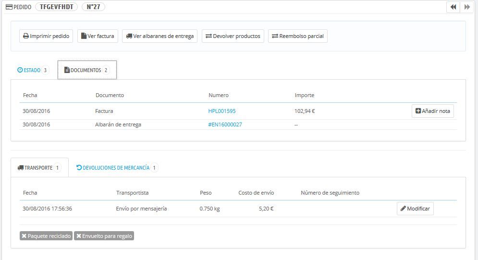Viewport: 478px width, 260px height.
Task: Click the Factura document cell
Action: click(x=104, y=111)
